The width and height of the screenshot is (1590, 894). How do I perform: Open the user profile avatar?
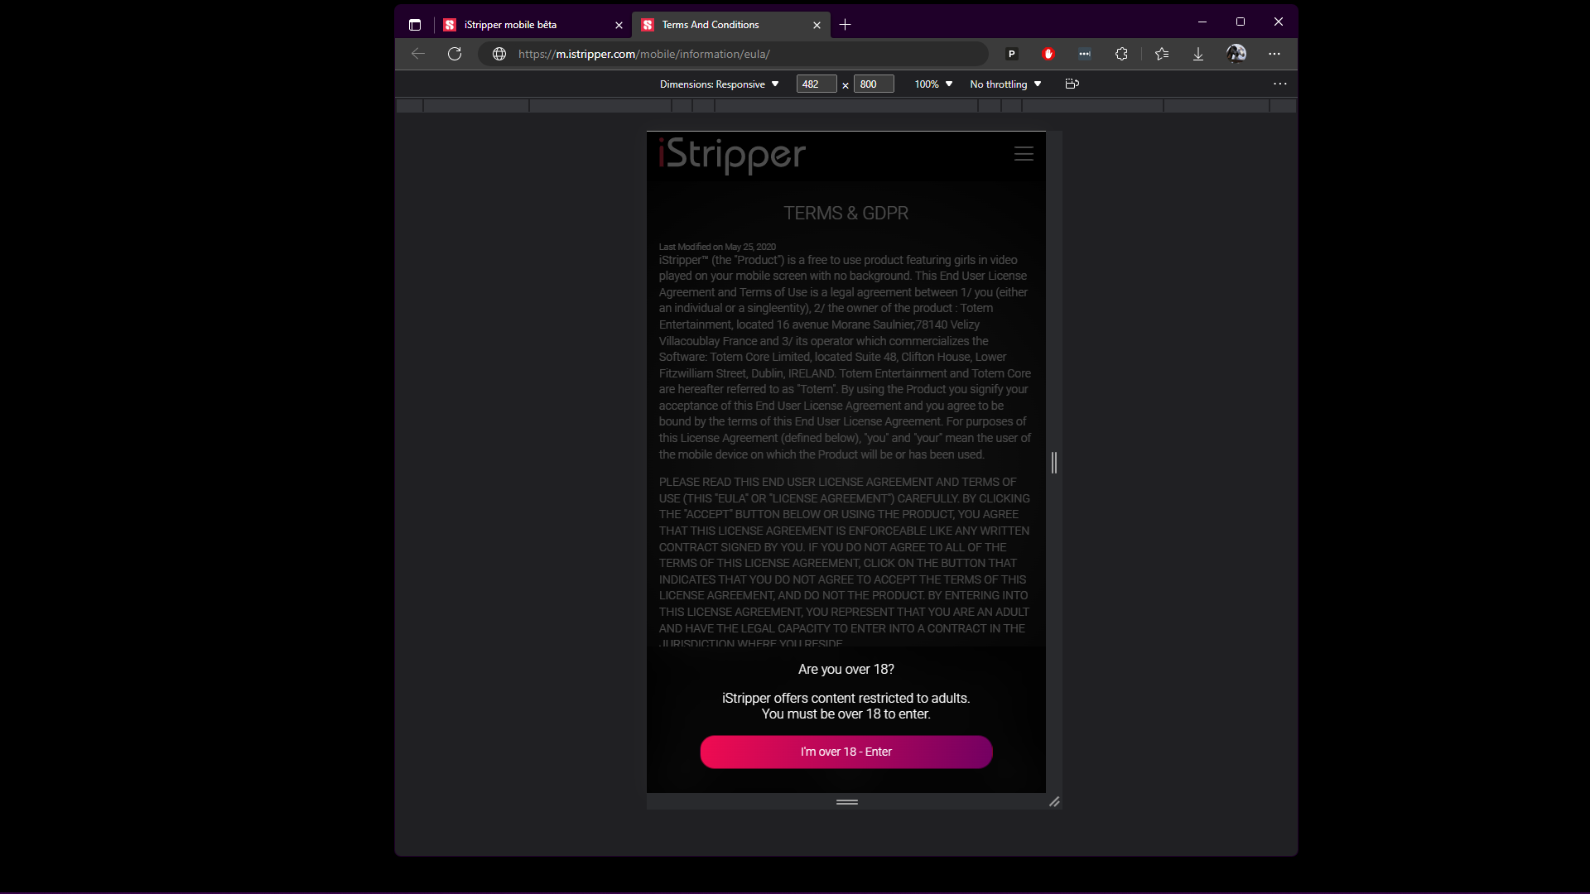coord(1236,54)
